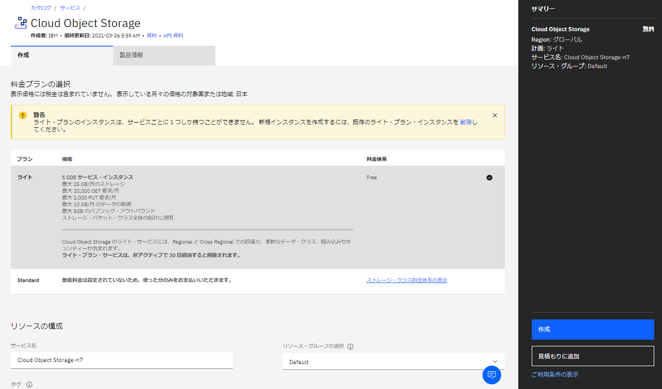Screen dimensions: 662x389
Task: Switch to the 作成 tab
Action: click(x=62, y=55)
